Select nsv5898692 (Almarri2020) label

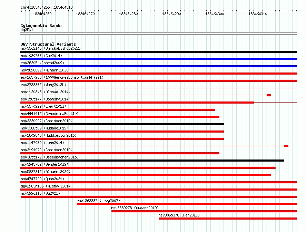(x=46, y=70)
